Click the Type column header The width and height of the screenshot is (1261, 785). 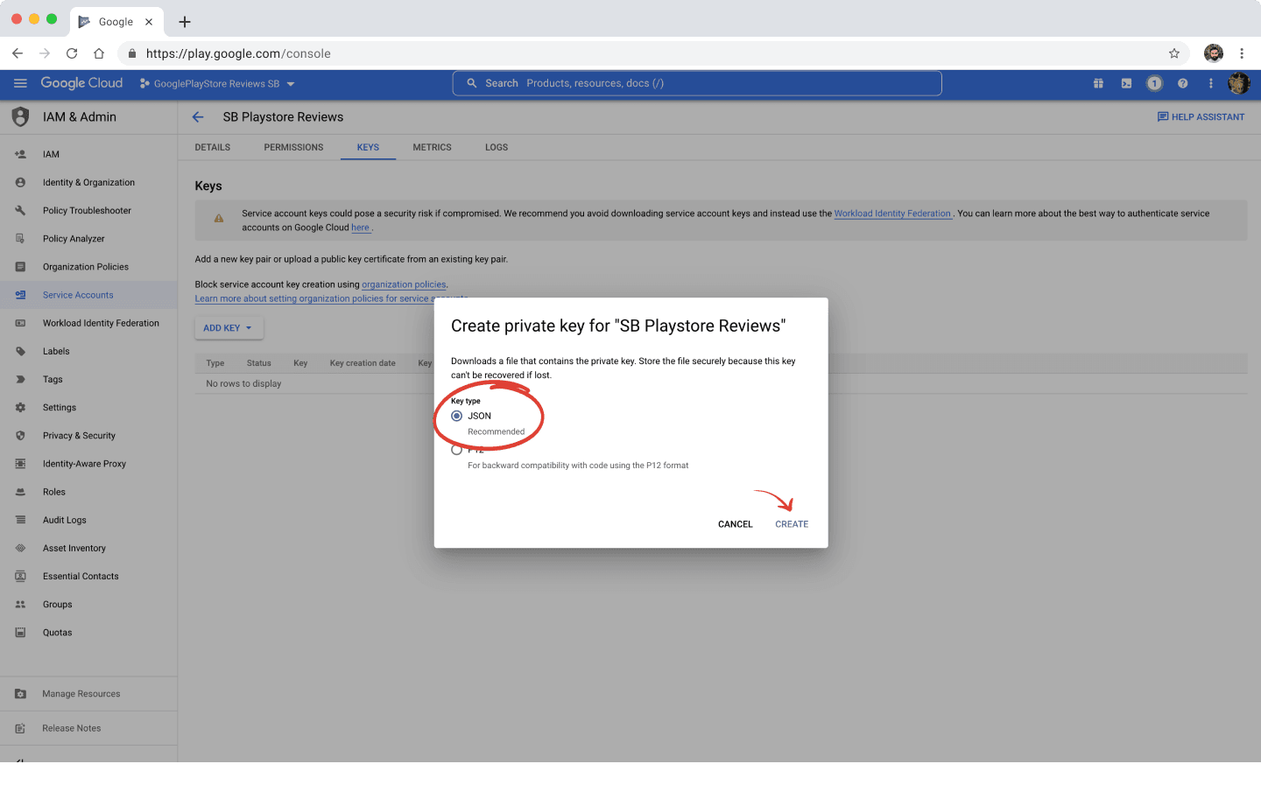[215, 363]
